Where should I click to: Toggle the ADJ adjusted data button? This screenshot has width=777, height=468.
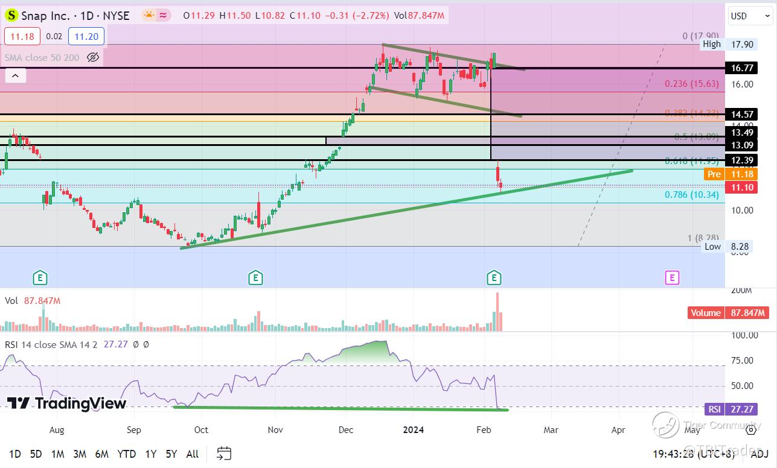759,454
